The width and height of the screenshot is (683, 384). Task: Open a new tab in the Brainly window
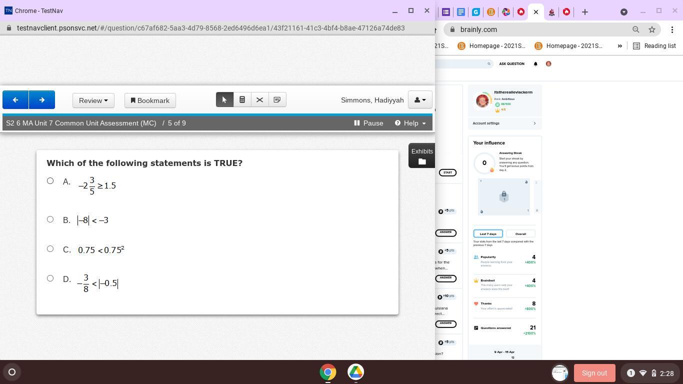(x=584, y=12)
